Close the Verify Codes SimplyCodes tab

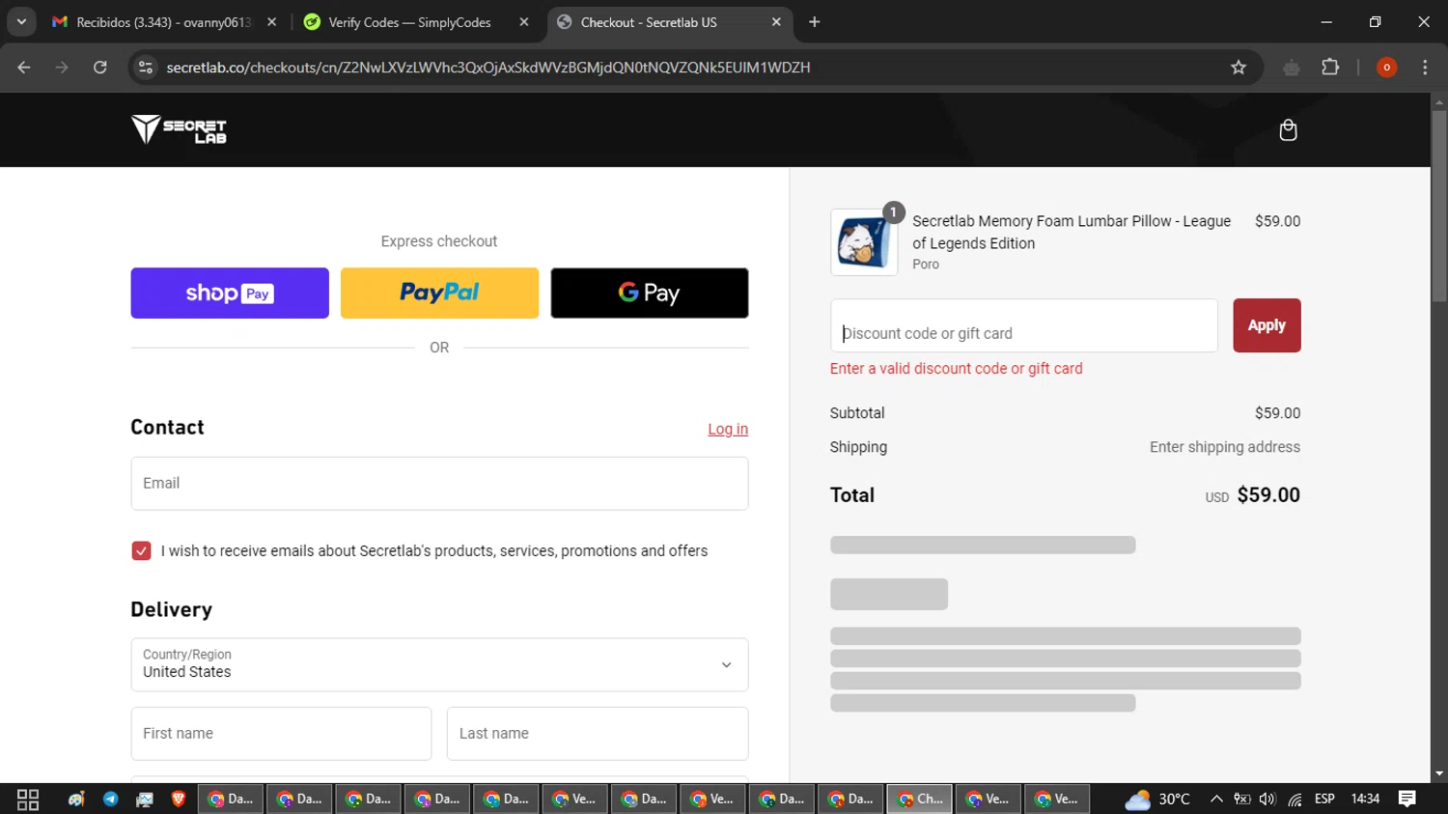524,22
